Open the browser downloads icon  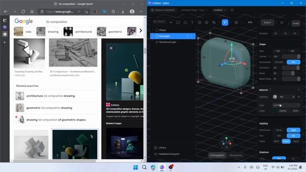tap(123, 11)
